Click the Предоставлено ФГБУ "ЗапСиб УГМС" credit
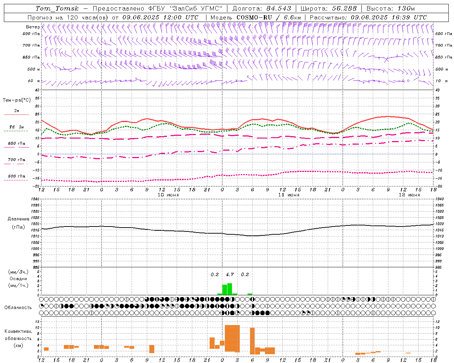Image resolution: width=454 pixels, height=363 pixels. click(158, 9)
